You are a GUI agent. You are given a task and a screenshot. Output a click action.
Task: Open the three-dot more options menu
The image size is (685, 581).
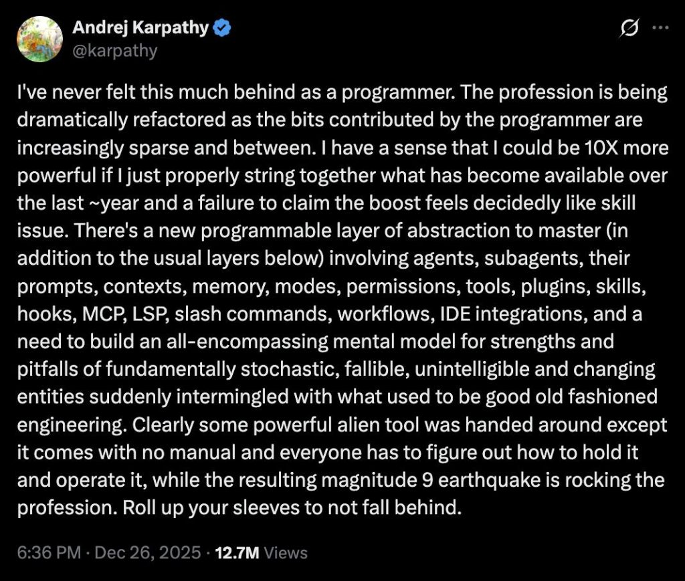point(660,29)
